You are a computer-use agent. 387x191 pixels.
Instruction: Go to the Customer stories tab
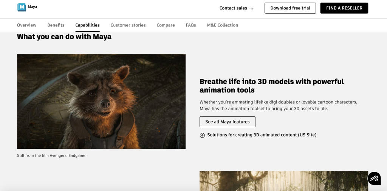[128, 25]
